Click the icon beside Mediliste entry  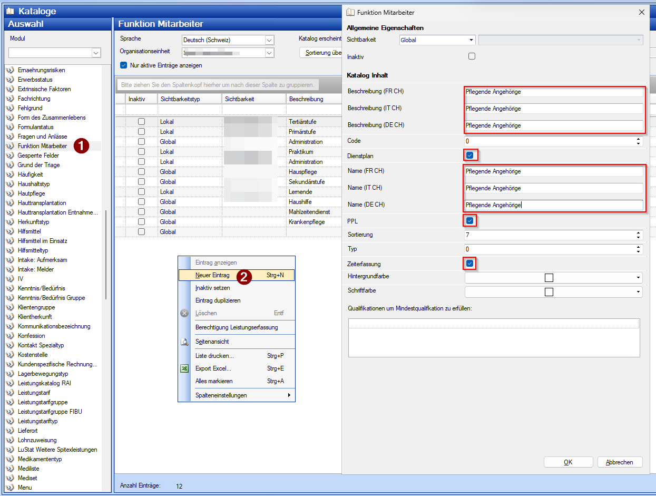[10, 469]
